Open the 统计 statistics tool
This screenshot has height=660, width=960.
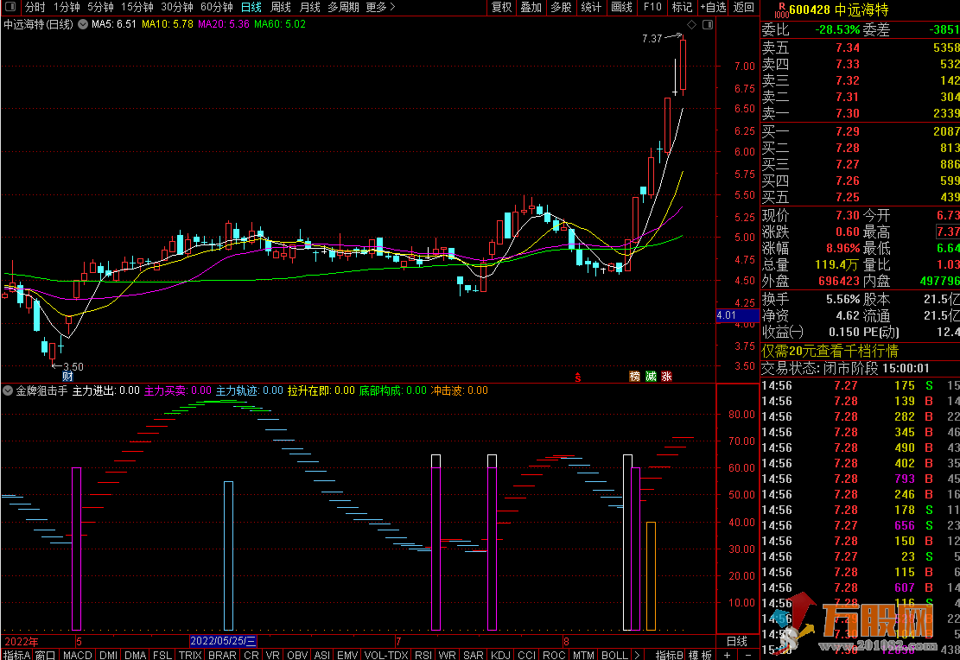click(591, 8)
